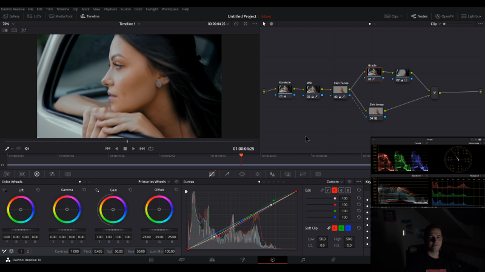Screen dimensions: 485x272
Task: Mute the viewer audio speaker icon
Action: tap(27, 148)
